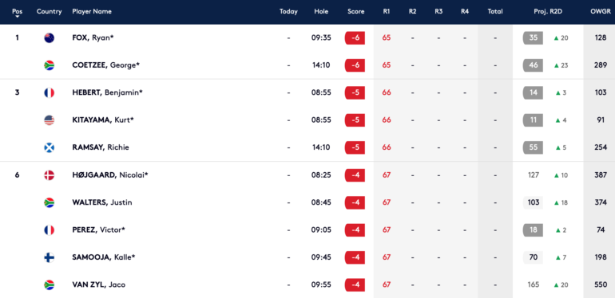Viewport: 615px width, 298px height.
Task: Click the green up arrow in Ryan Fox's row
Action: (x=556, y=38)
